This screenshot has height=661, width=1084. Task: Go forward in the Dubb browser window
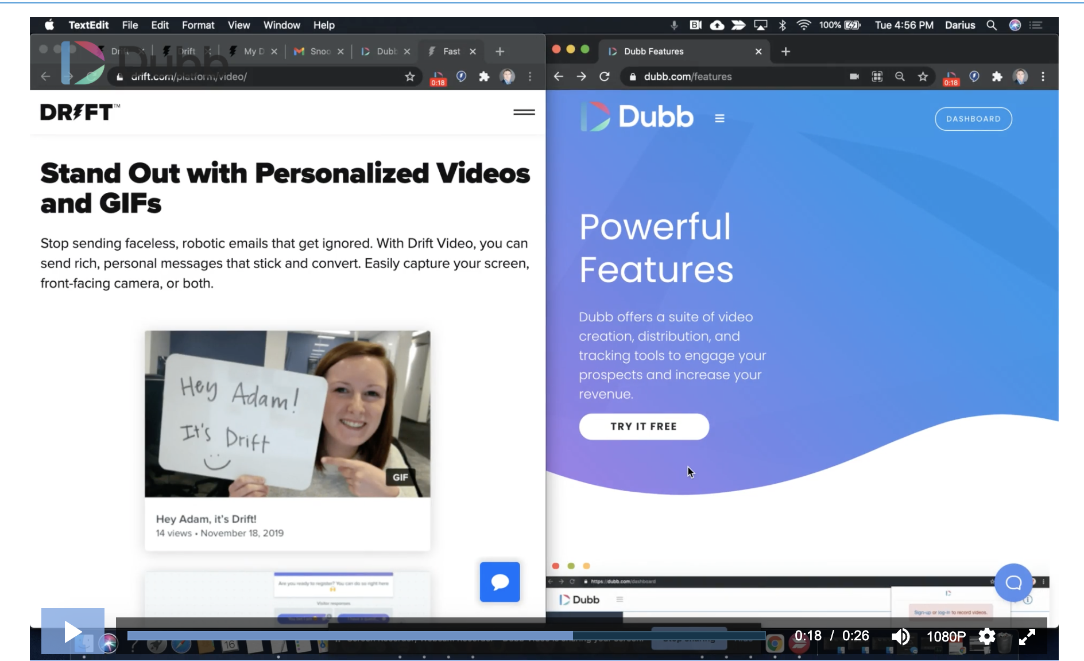point(581,76)
